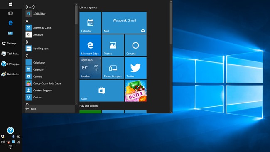Click the 0 – 9 section header
The height and width of the screenshot is (152, 270).
click(30, 7)
